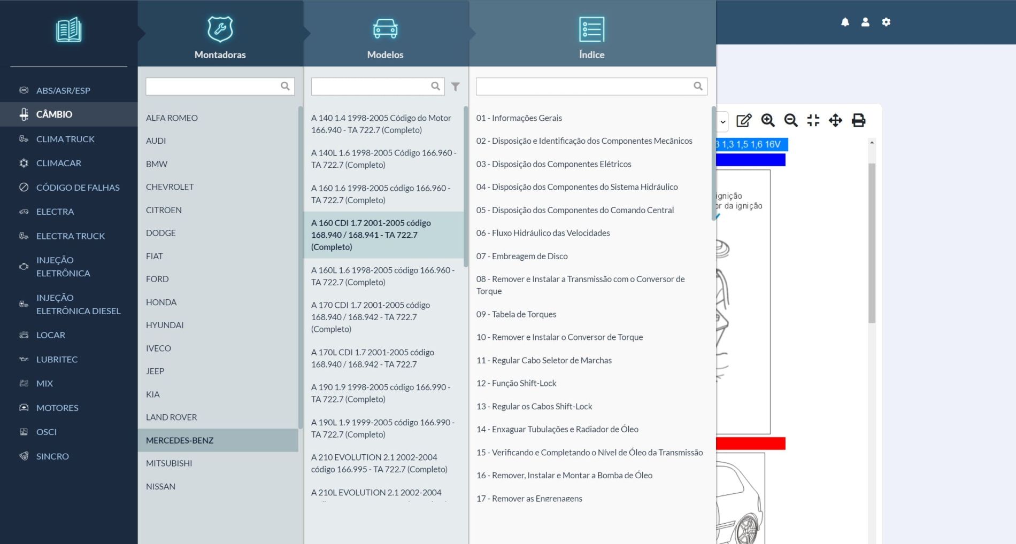This screenshot has width=1016, height=544.
Task: Click the zoom out magnifier icon
Action: (x=791, y=120)
